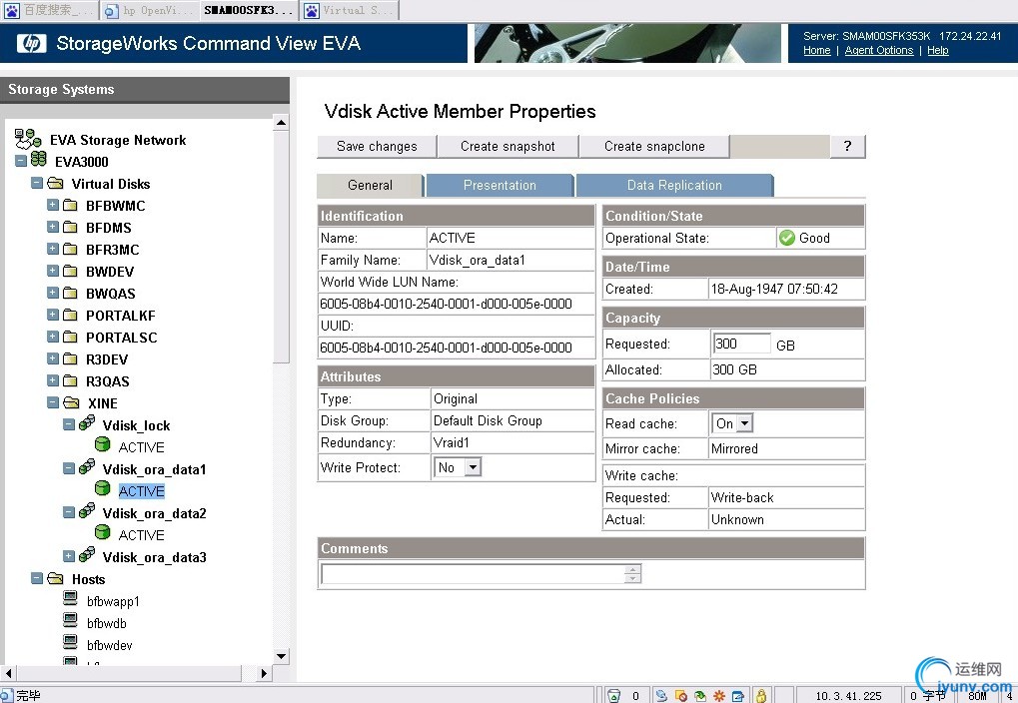The width and height of the screenshot is (1018, 703).
Task: Switch to the Presentation tab
Action: (500, 185)
